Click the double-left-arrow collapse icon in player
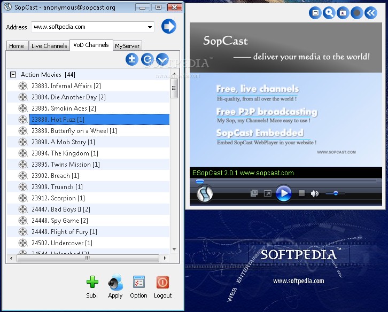Image resolution: width=388 pixels, height=312 pixels. [371, 13]
